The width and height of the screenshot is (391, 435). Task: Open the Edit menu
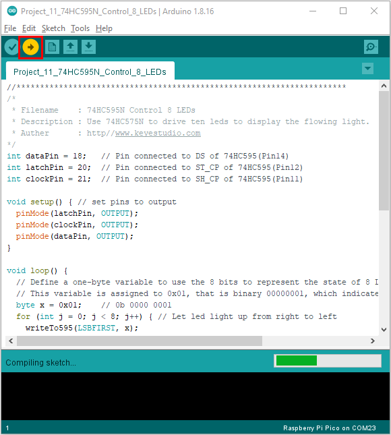tap(29, 28)
